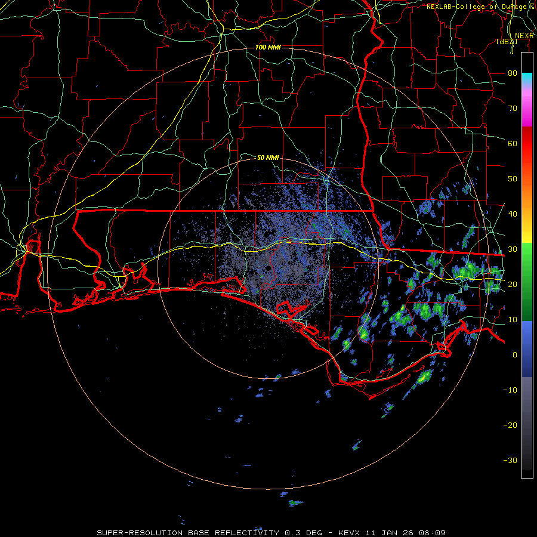The width and height of the screenshot is (537, 537).
Task: Click the 60 value on the dBZ scale
Action: (x=513, y=143)
